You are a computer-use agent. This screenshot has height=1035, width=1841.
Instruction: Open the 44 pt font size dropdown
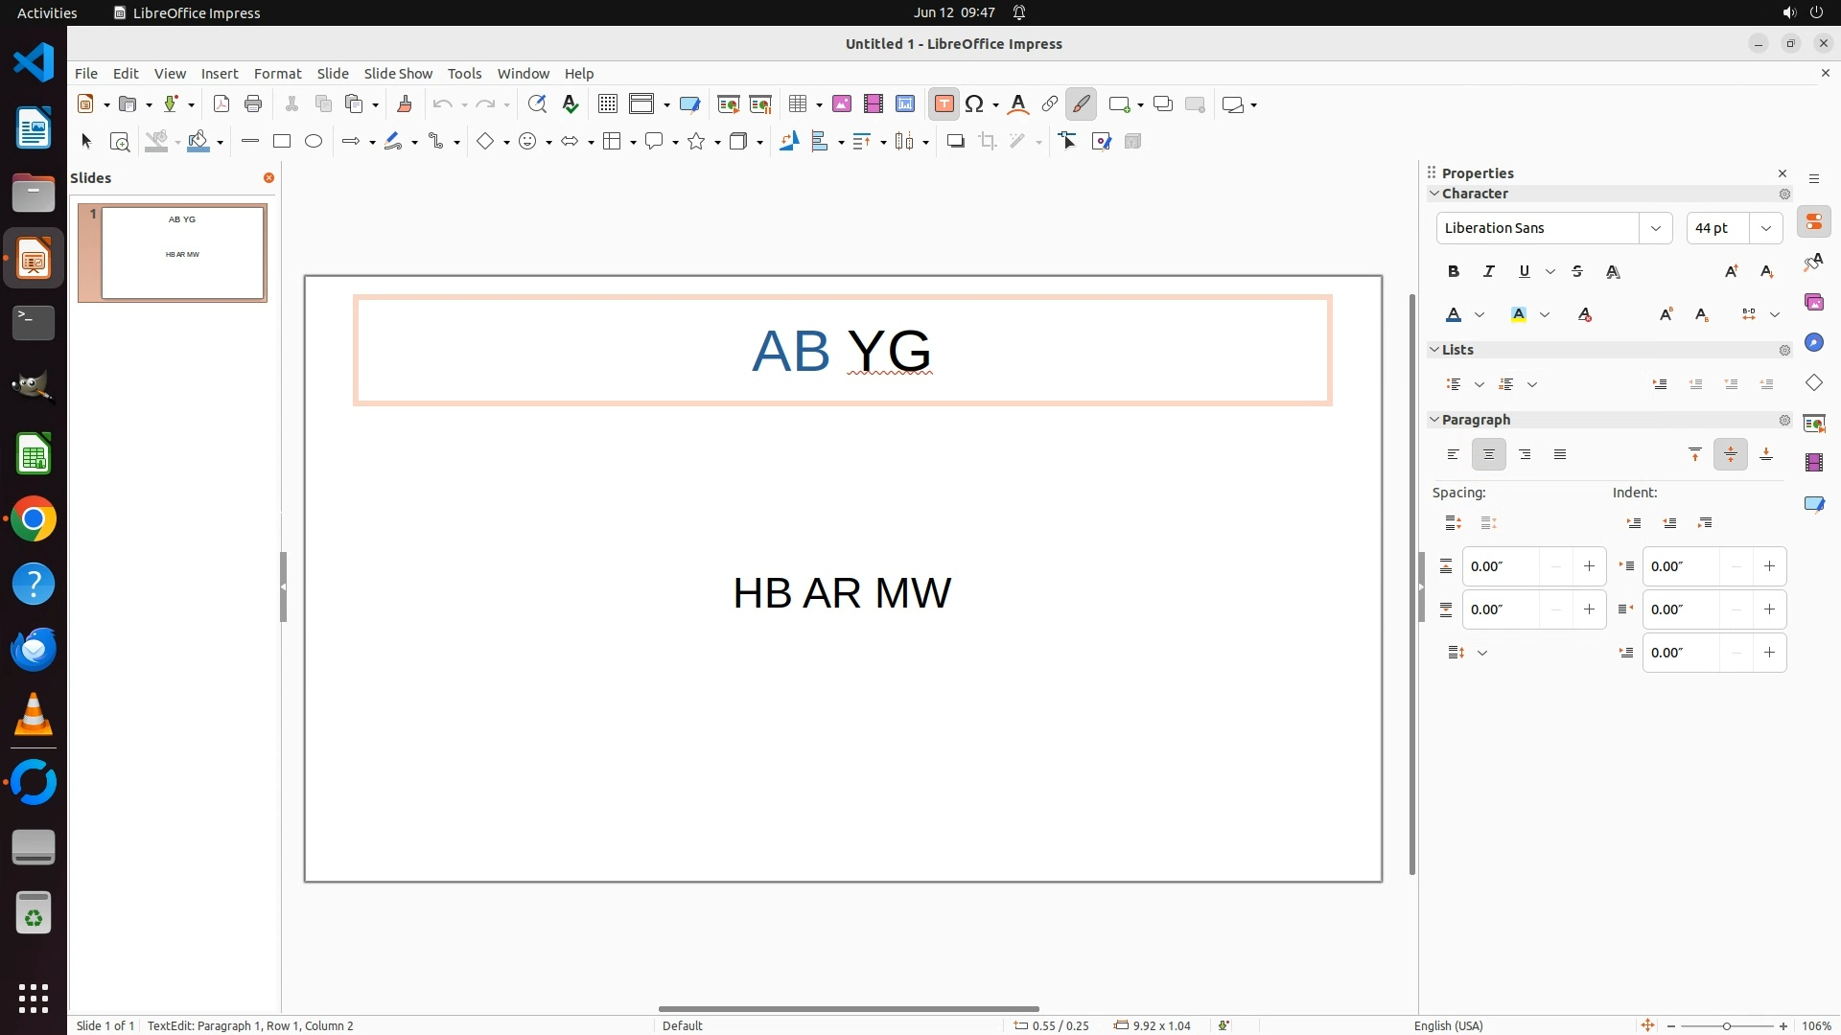click(1766, 228)
